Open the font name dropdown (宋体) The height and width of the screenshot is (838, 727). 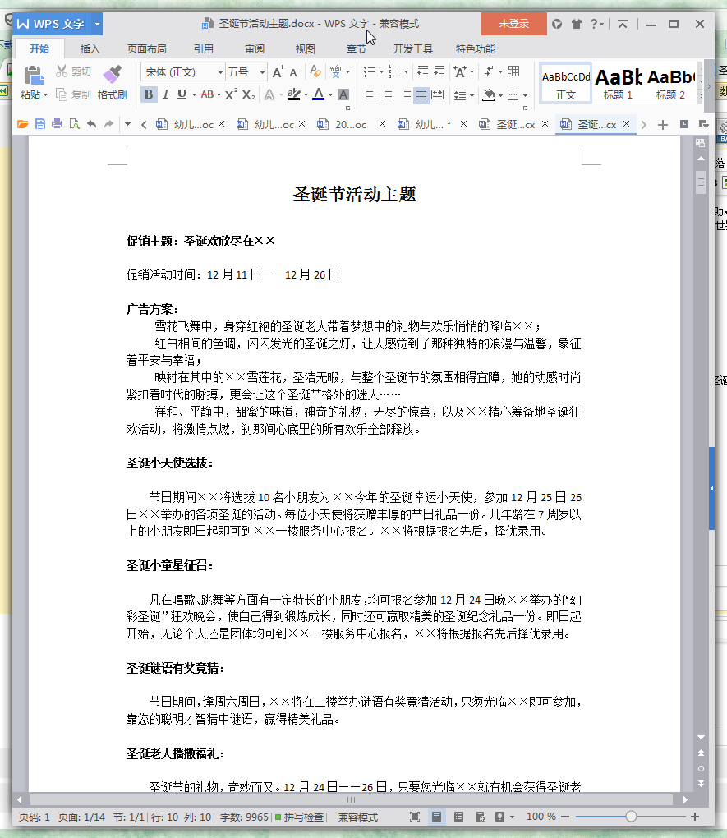[220, 71]
